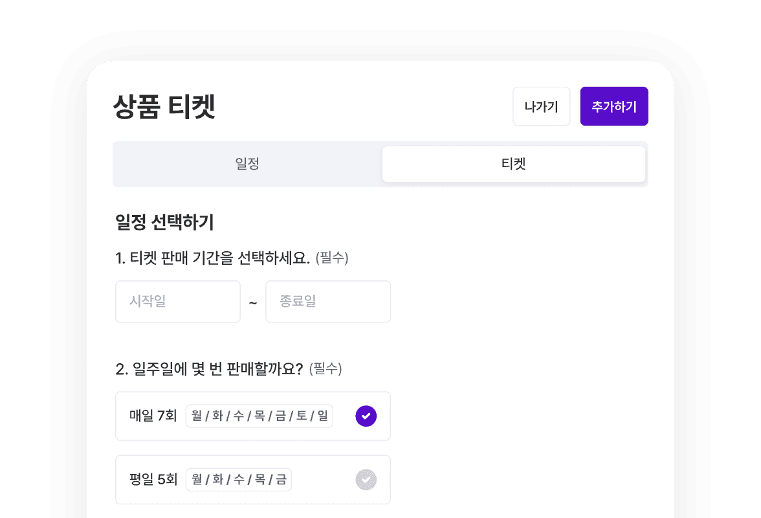Click the 티켓 판매 기간을 선택하세요 question text
The height and width of the screenshot is (518, 761).
tap(213, 258)
